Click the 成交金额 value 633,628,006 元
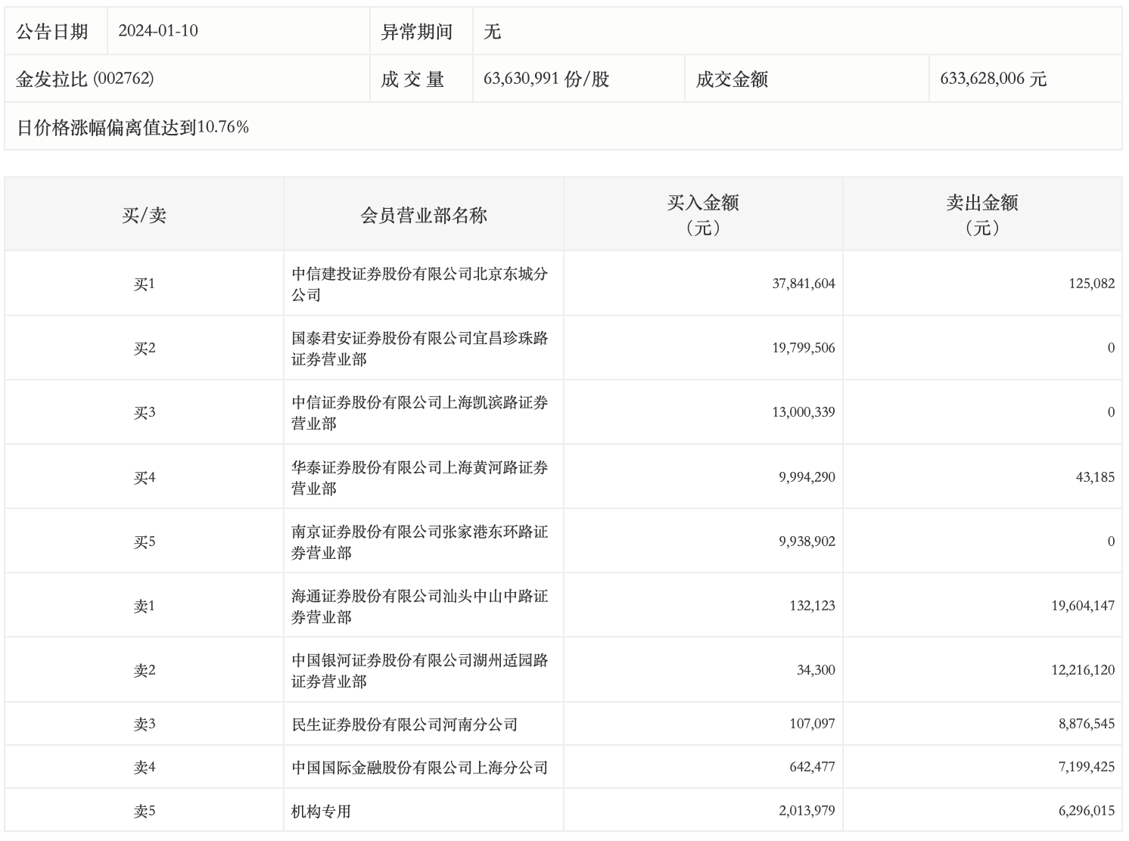Viewport: 1129px width, 841px height. point(993,79)
